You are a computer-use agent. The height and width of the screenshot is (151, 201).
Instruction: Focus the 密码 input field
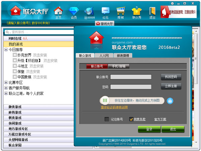tap(131, 87)
